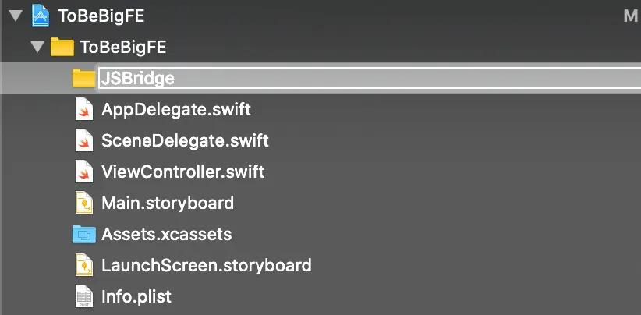
Task: Click the JSBridge folder icon
Action: click(x=83, y=78)
